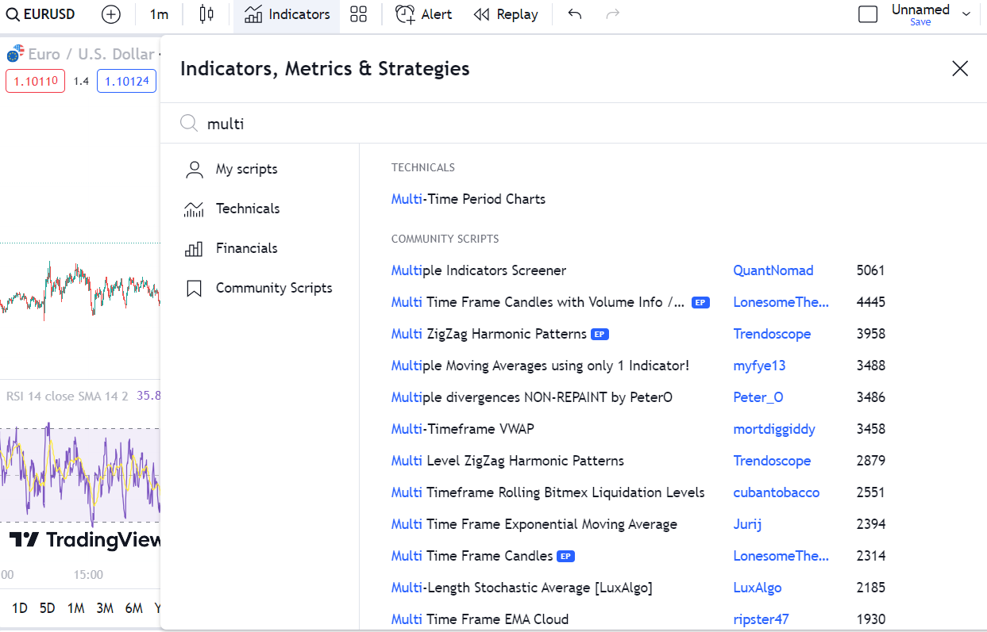The width and height of the screenshot is (987, 632).
Task: Expand the Unnamed layout dropdown arrow
Action: point(966,13)
